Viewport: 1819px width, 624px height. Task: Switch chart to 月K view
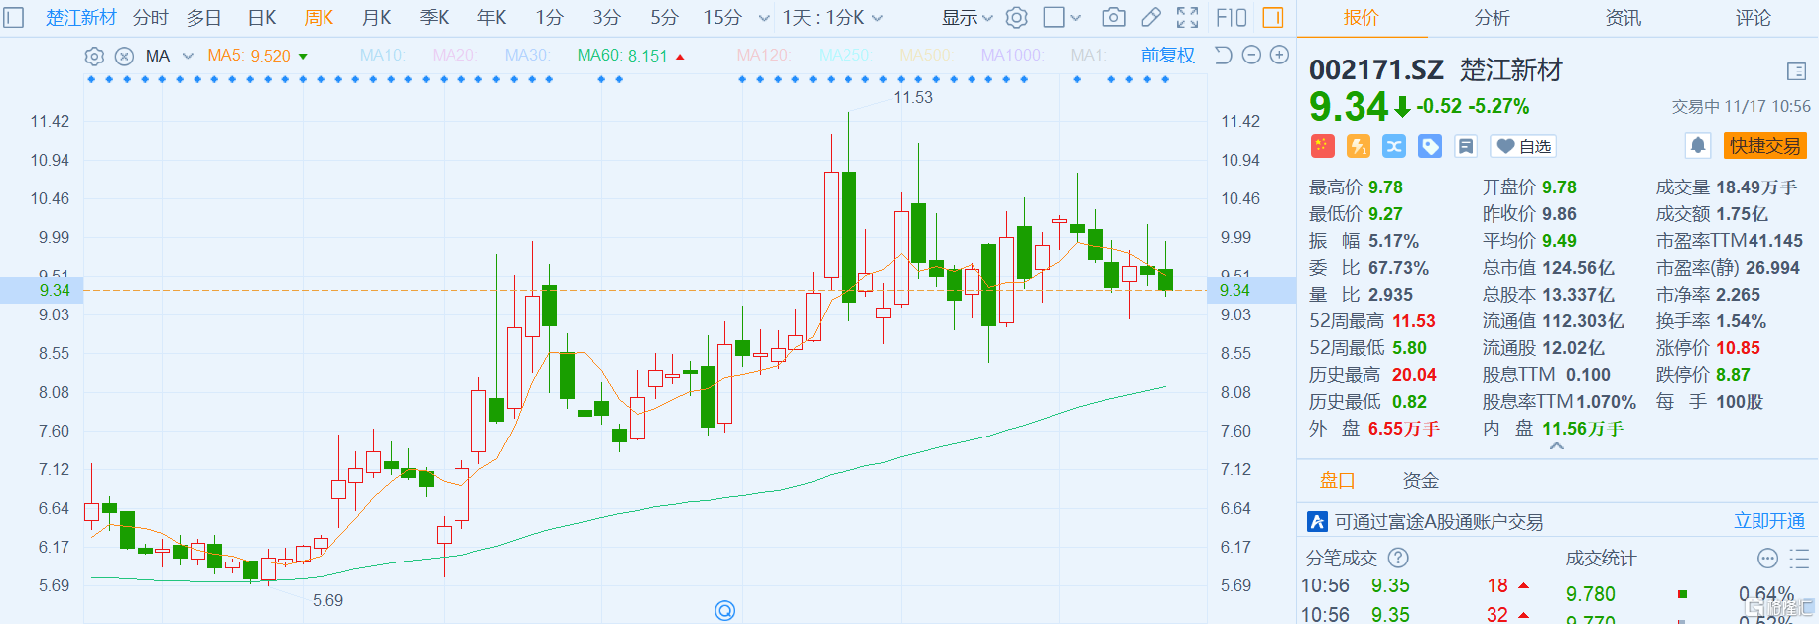(377, 18)
